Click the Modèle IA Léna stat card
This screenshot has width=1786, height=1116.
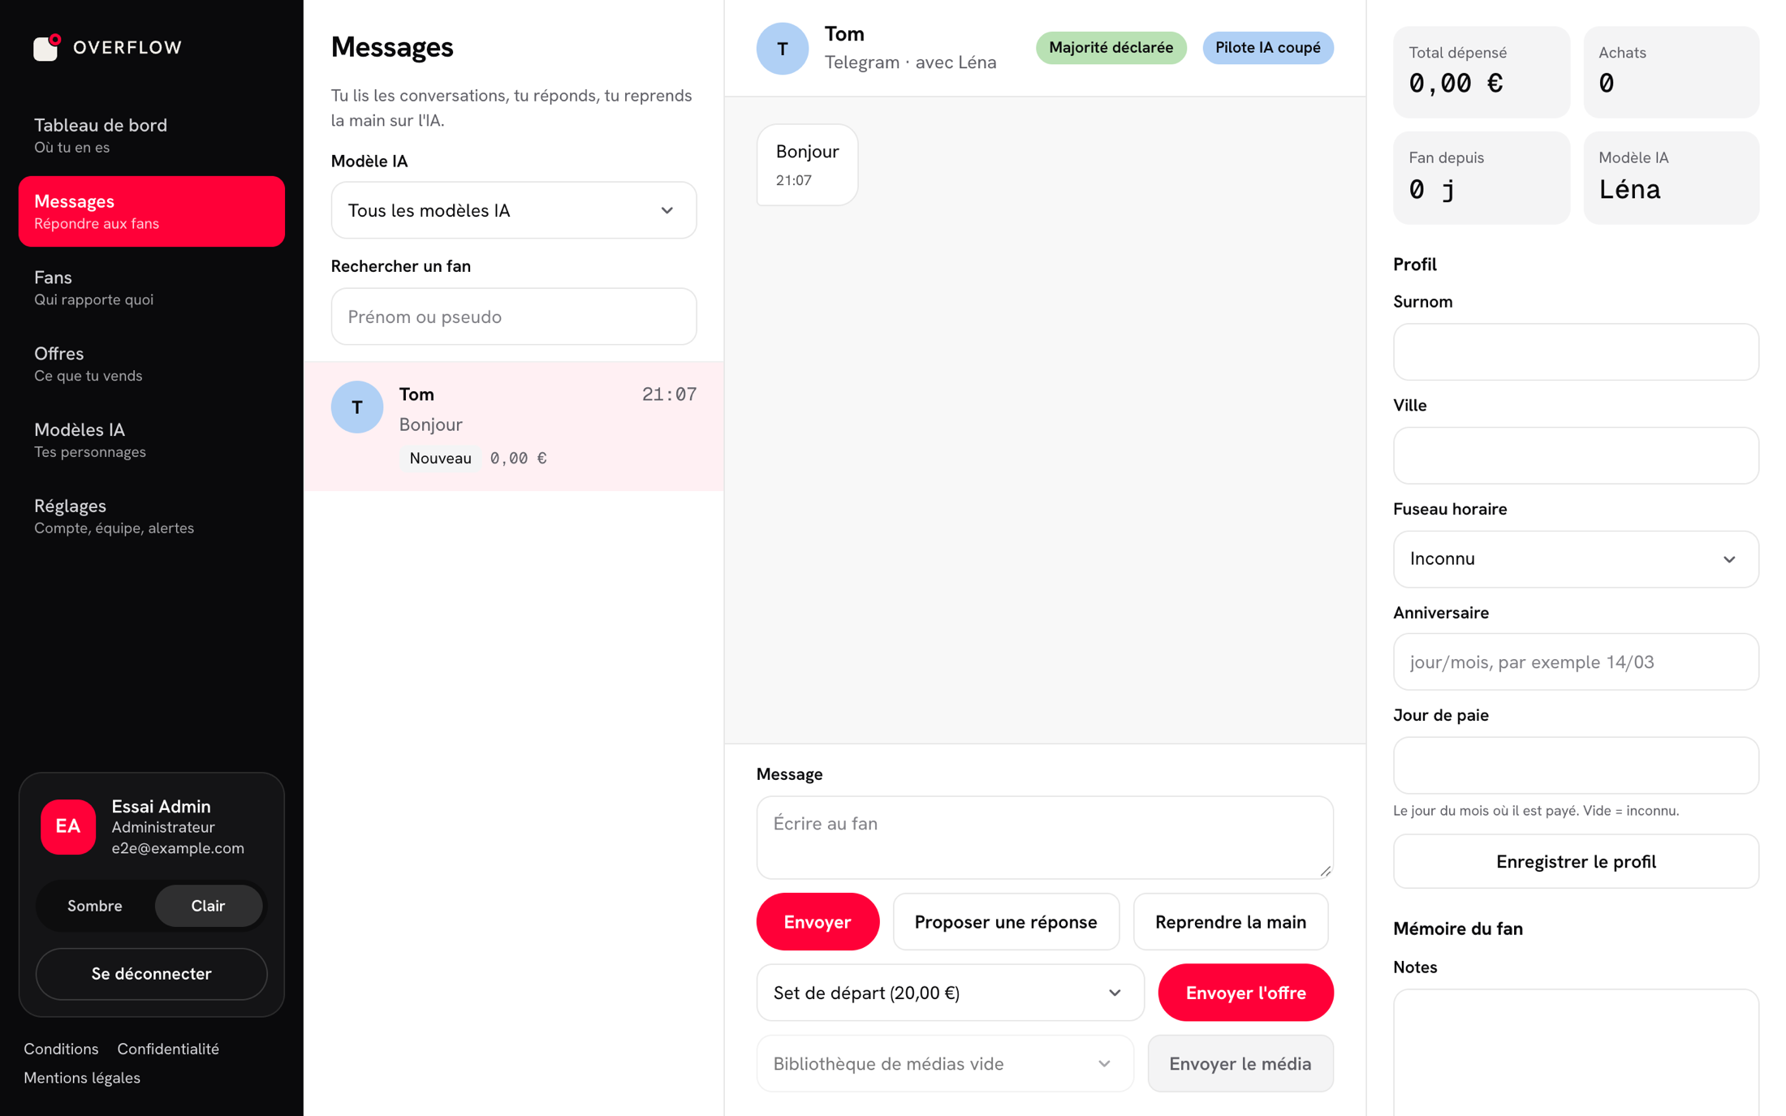1670,178
